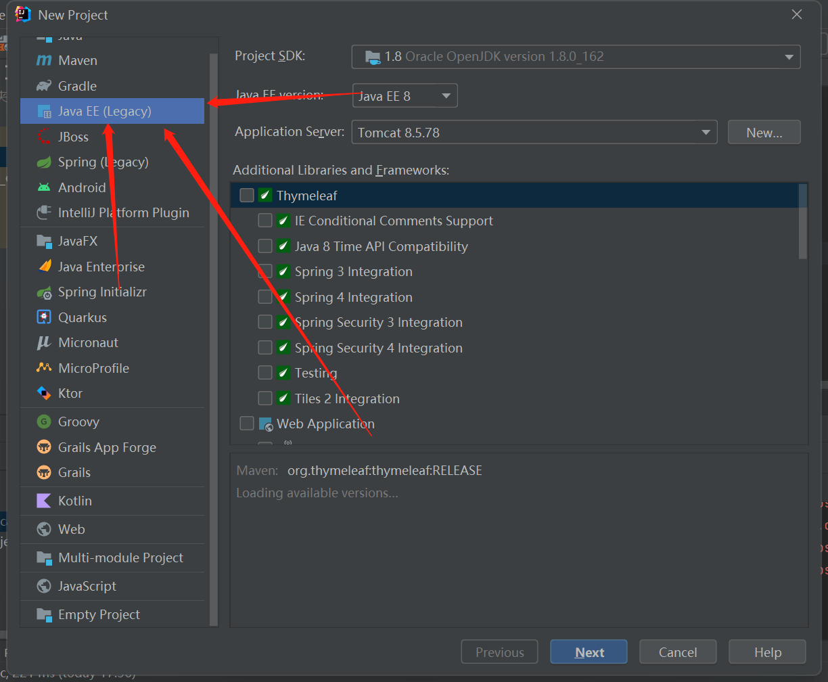The height and width of the screenshot is (682, 828).
Task: Open the Project SDK dropdown
Action: [576, 57]
